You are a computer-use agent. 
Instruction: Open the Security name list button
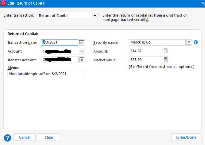(x=189, y=42)
